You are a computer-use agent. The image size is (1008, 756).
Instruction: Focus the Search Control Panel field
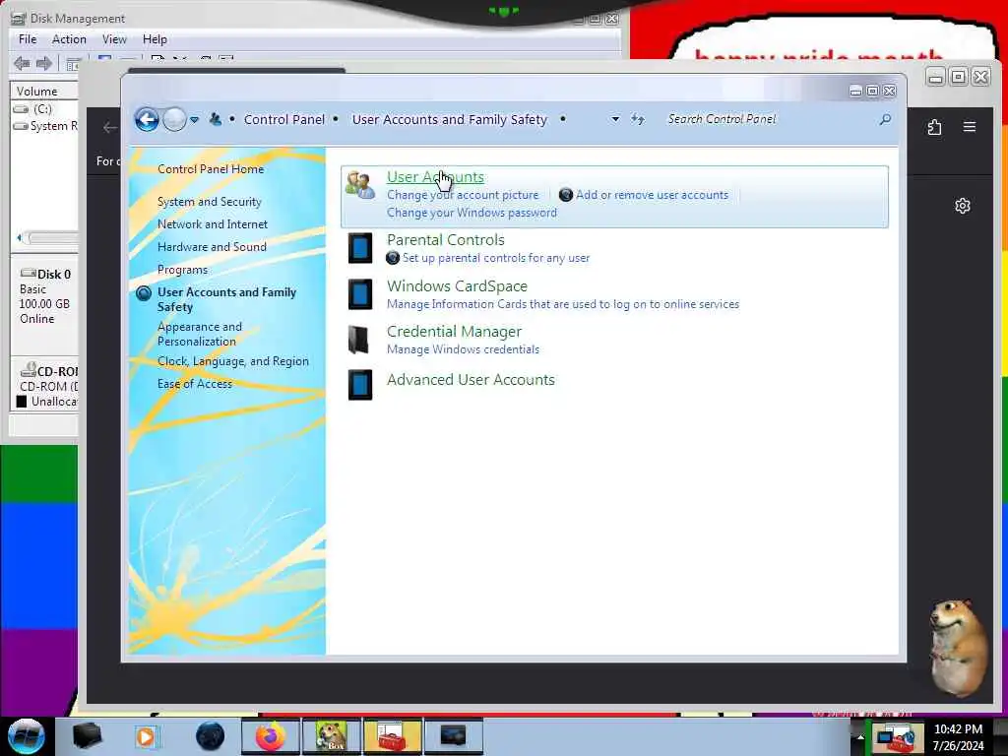click(768, 119)
